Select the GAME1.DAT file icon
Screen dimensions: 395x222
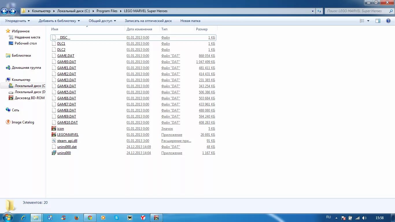[x=54, y=68]
